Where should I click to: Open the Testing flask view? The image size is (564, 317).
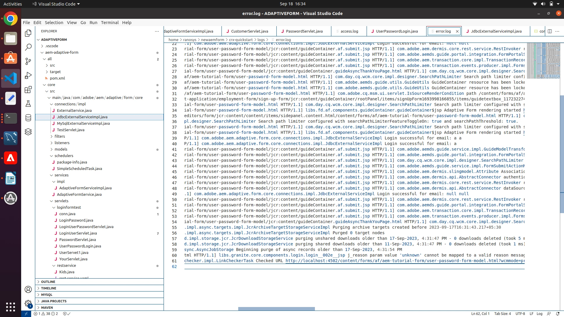pyautogui.click(x=28, y=104)
